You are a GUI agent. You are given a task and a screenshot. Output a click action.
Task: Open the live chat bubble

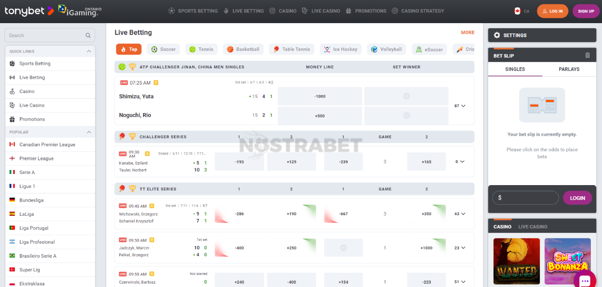585,281
